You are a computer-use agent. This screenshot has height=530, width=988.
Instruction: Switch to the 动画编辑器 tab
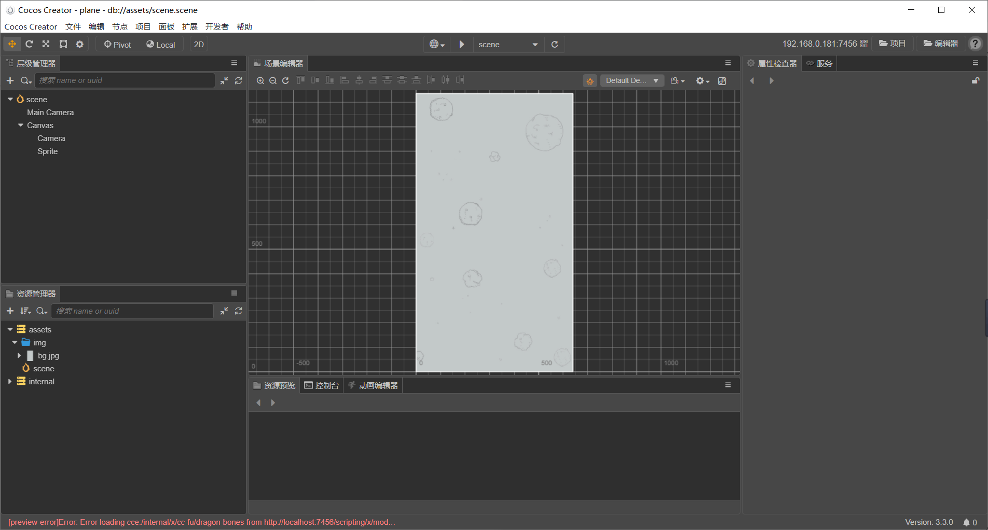[373, 385]
